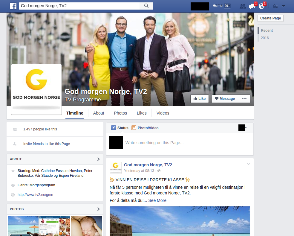Image resolution: width=294 pixels, height=236 pixels.
Task: Click Invite friends to like this Page
Action: click(47, 144)
